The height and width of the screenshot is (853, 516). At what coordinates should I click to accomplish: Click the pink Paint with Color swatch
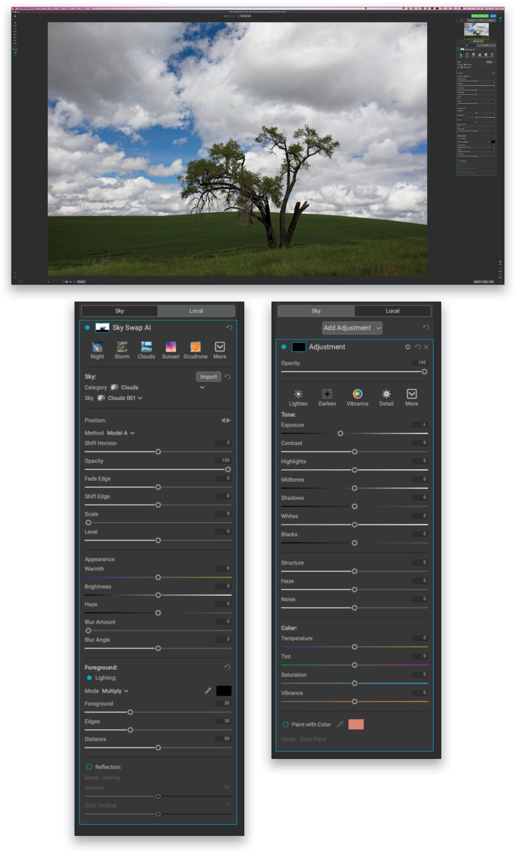[356, 724]
